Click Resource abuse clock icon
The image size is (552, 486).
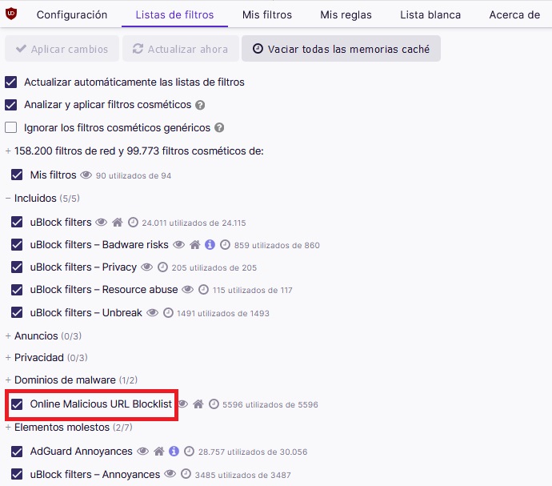point(203,290)
